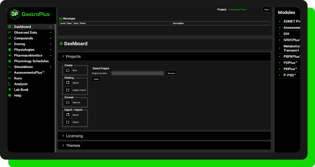This screenshot has width=315, height=167.
Task: Click the Save button next to the project name
Action: click(x=266, y=9)
